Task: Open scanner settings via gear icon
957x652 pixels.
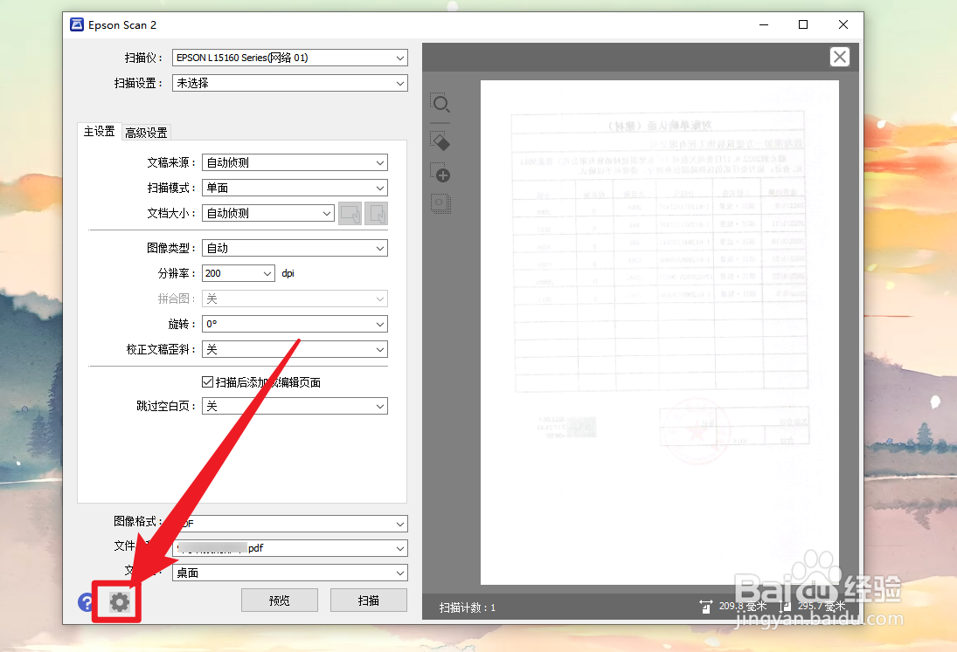Action: tap(117, 601)
